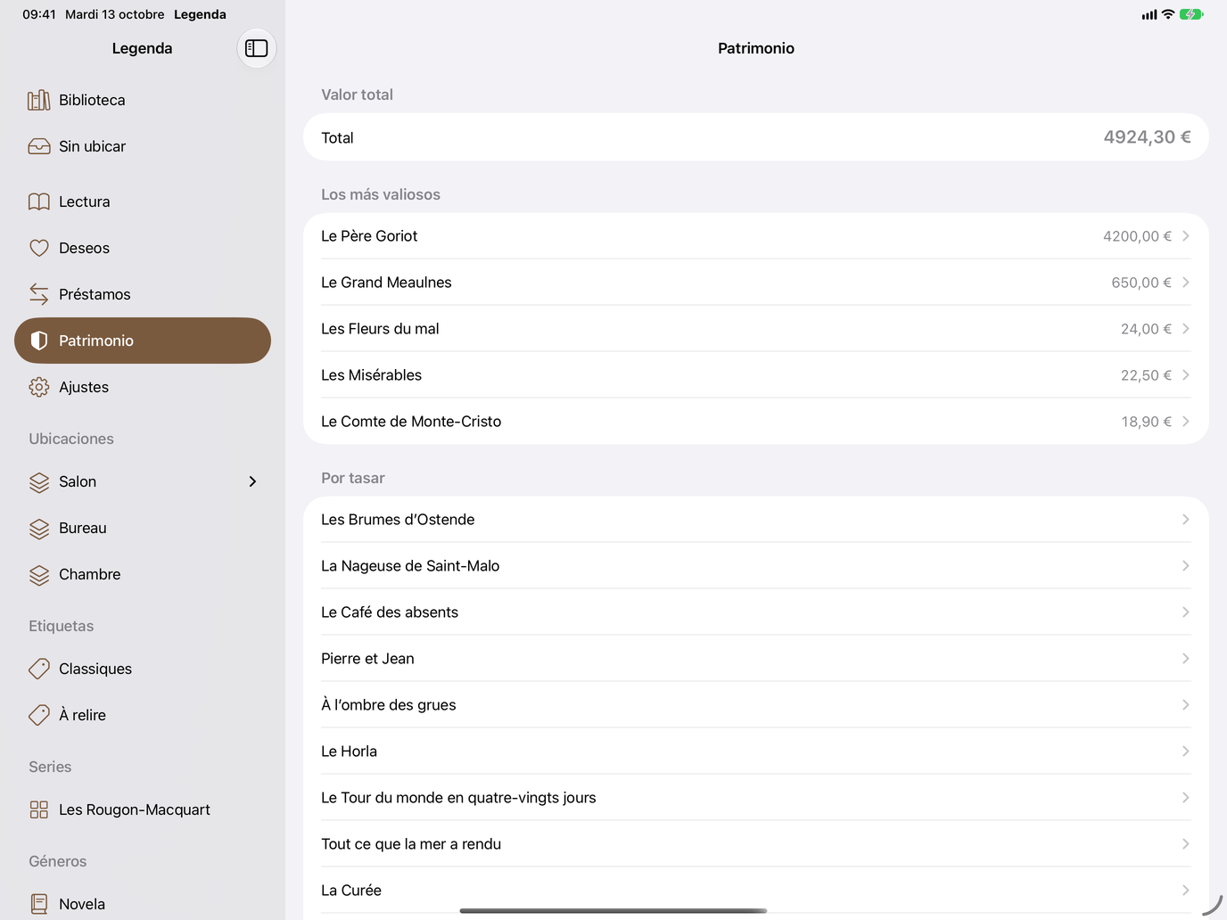1227x920 pixels.
Task: Select À l'ombre des grues title
Action: [389, 705]
